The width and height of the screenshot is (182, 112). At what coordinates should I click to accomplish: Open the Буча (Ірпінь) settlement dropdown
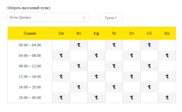48,17
